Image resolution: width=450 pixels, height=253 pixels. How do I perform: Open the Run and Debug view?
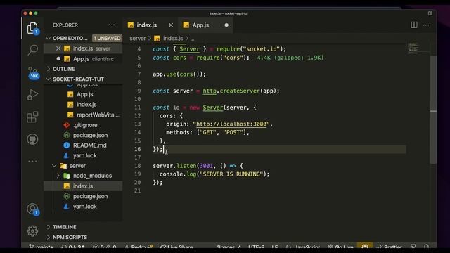32,95
